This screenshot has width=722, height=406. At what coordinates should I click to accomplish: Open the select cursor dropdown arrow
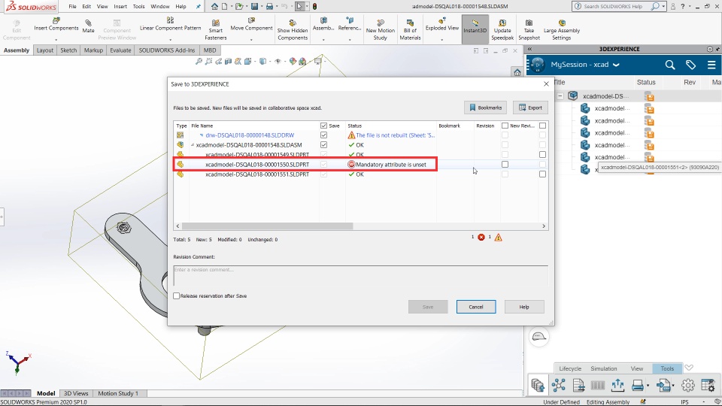pyautogui.click(x=307, y=7)
